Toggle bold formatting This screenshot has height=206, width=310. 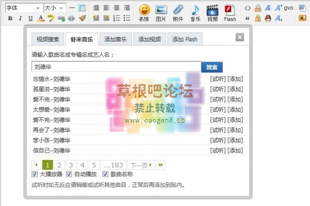point(10,19)
